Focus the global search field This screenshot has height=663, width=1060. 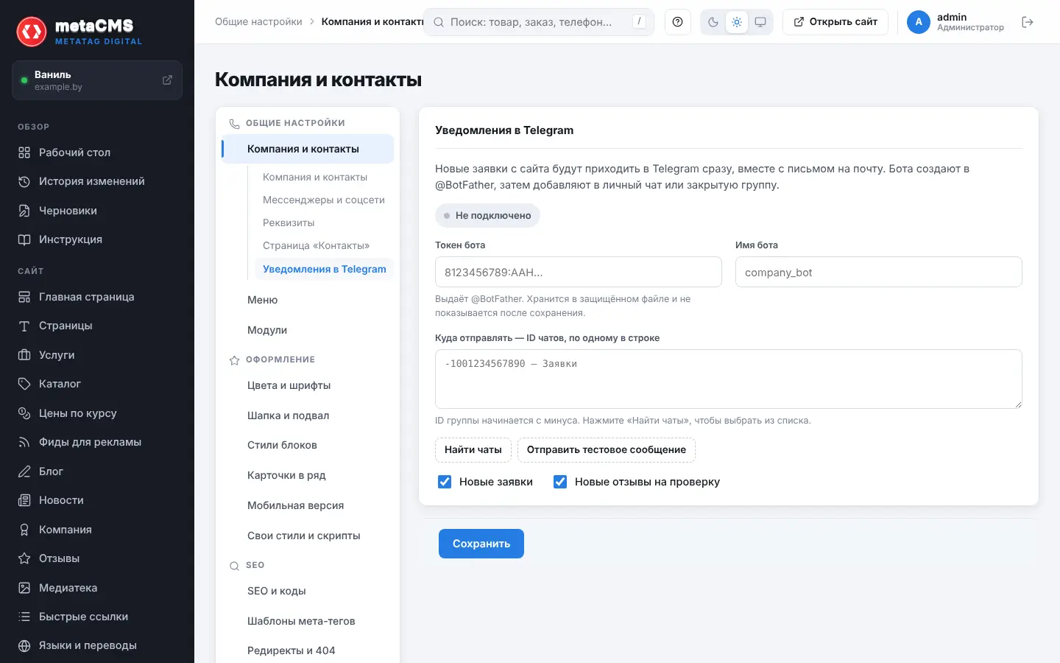point(539,22)
